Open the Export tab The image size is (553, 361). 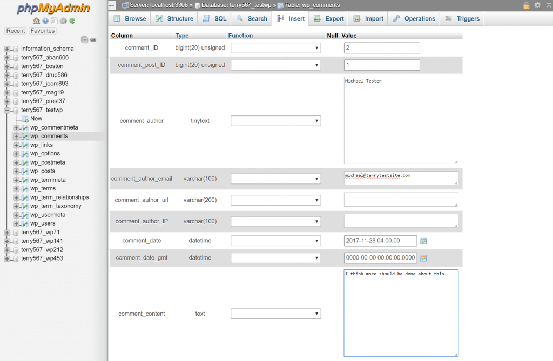click(x=328, y=18)
